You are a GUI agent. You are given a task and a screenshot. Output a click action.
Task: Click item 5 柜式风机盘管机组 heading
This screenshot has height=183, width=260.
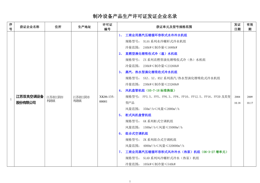(138, 115)
